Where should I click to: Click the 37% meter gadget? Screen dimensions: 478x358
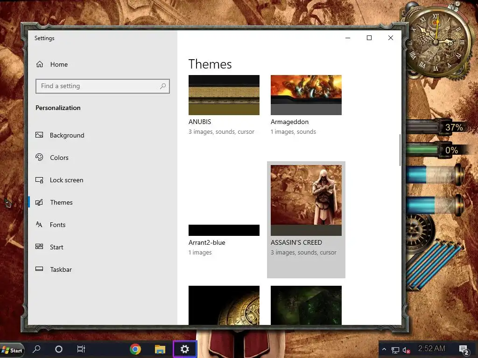[x=437, y=127]
